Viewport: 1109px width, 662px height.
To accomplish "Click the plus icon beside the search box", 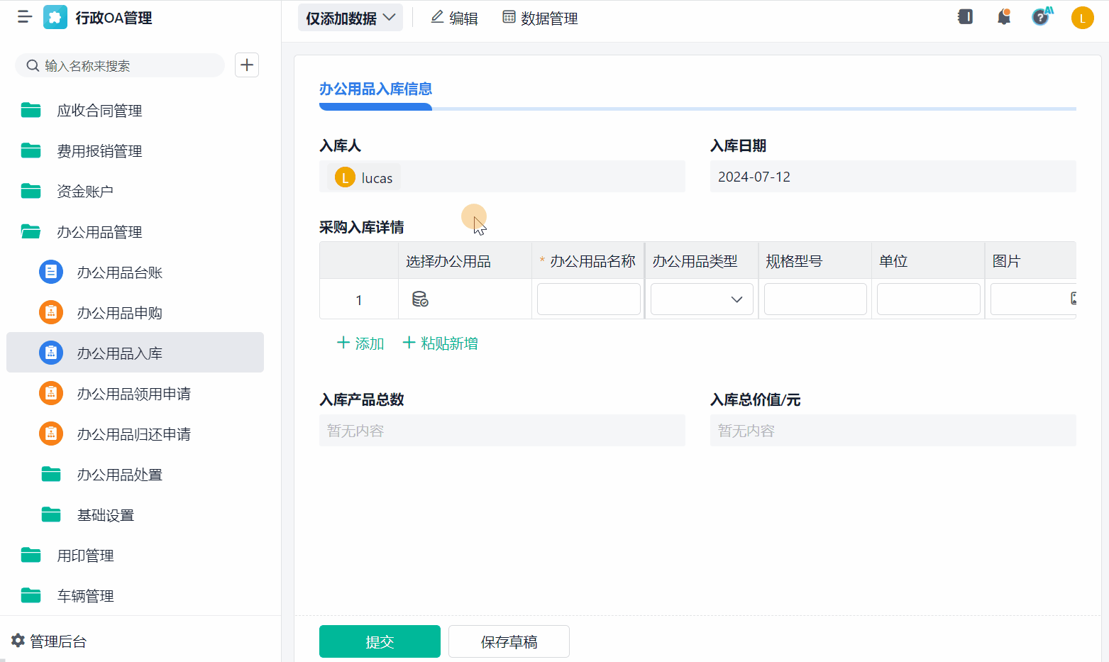I will pos(247,65).
